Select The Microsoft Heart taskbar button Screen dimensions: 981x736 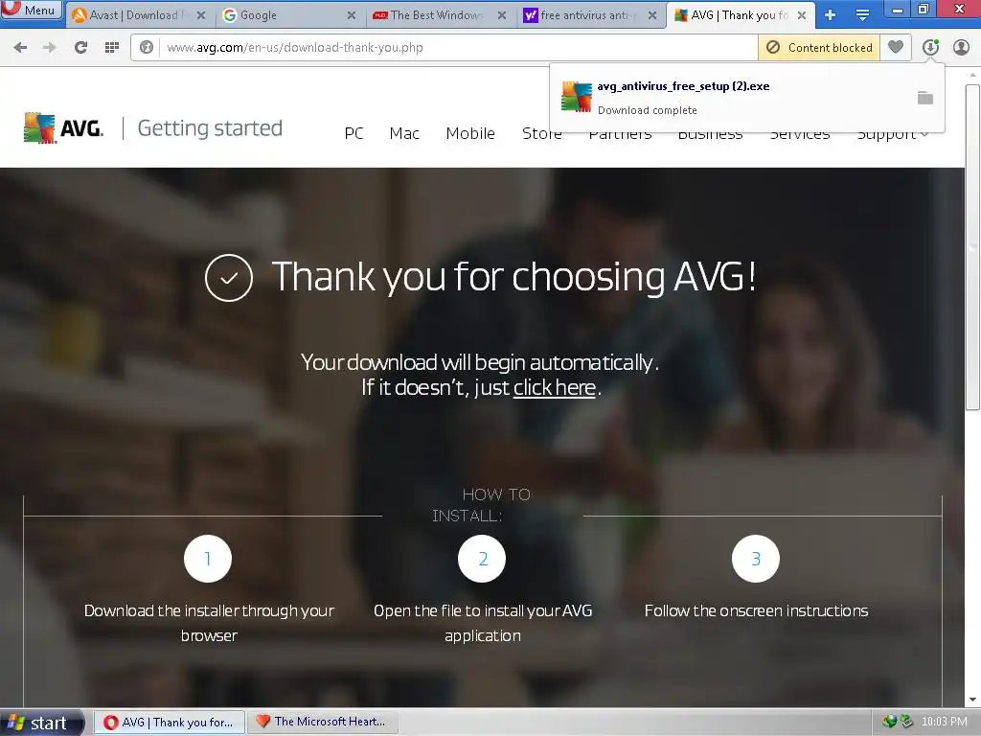[322, 723]
